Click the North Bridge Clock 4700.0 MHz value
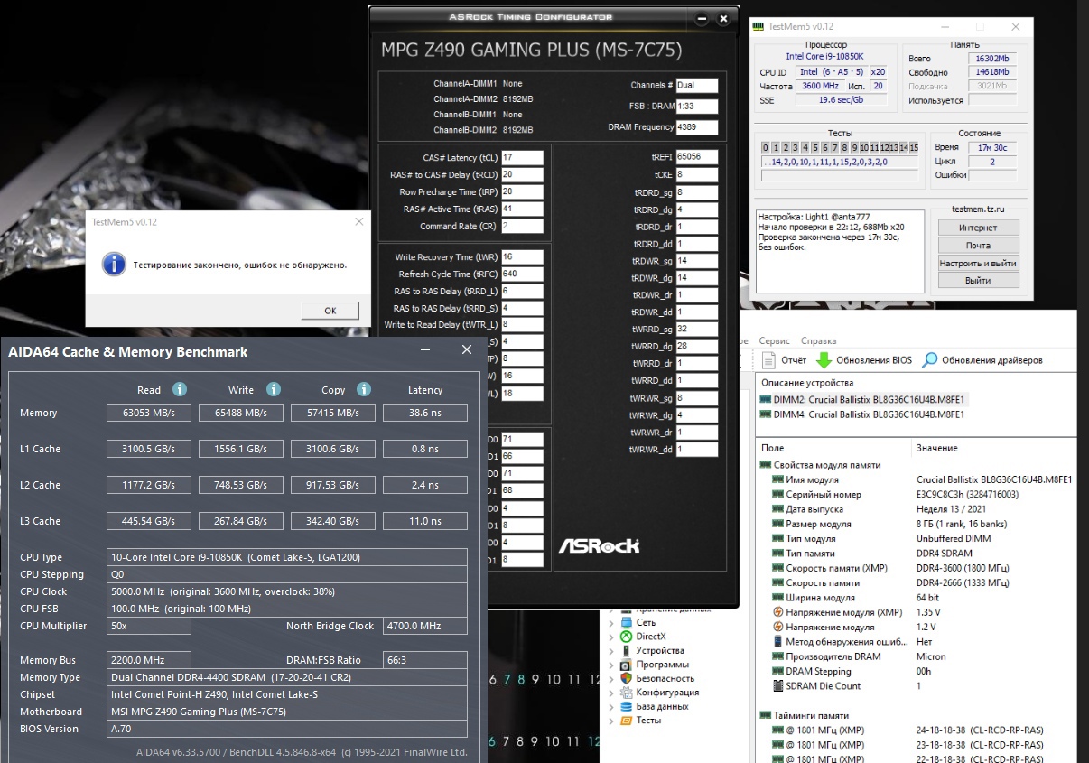 [x=425, y=626]
